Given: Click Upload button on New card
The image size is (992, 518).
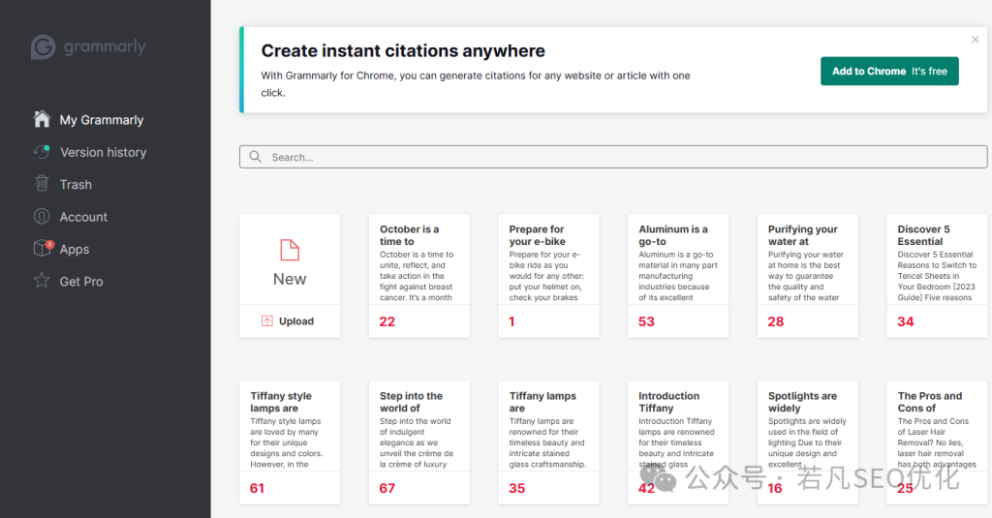Looking at the screenshot, I should pos(290,321).
